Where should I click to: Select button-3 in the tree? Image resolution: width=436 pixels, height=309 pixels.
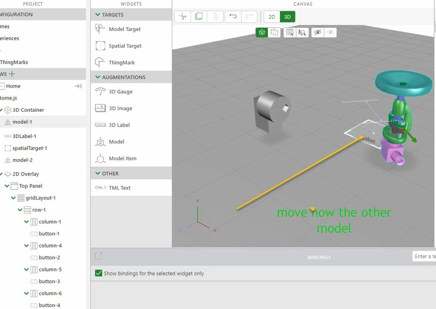point(49,282)
